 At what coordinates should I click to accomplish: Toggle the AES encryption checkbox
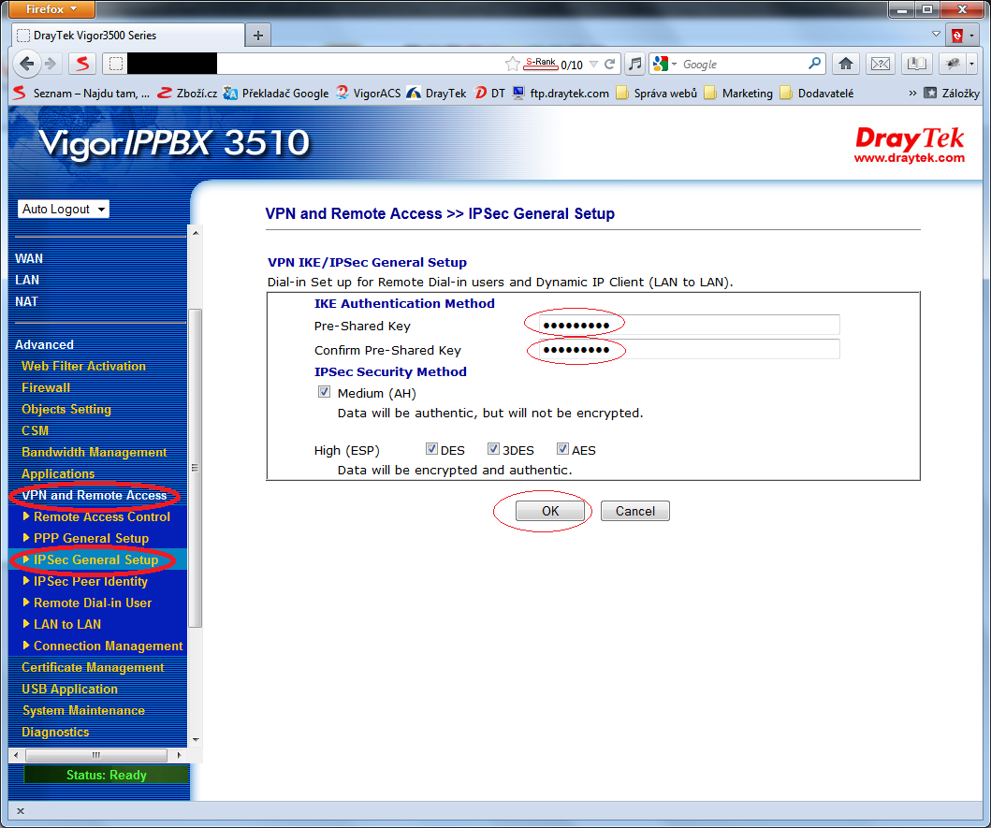click(x=562, y=449)
